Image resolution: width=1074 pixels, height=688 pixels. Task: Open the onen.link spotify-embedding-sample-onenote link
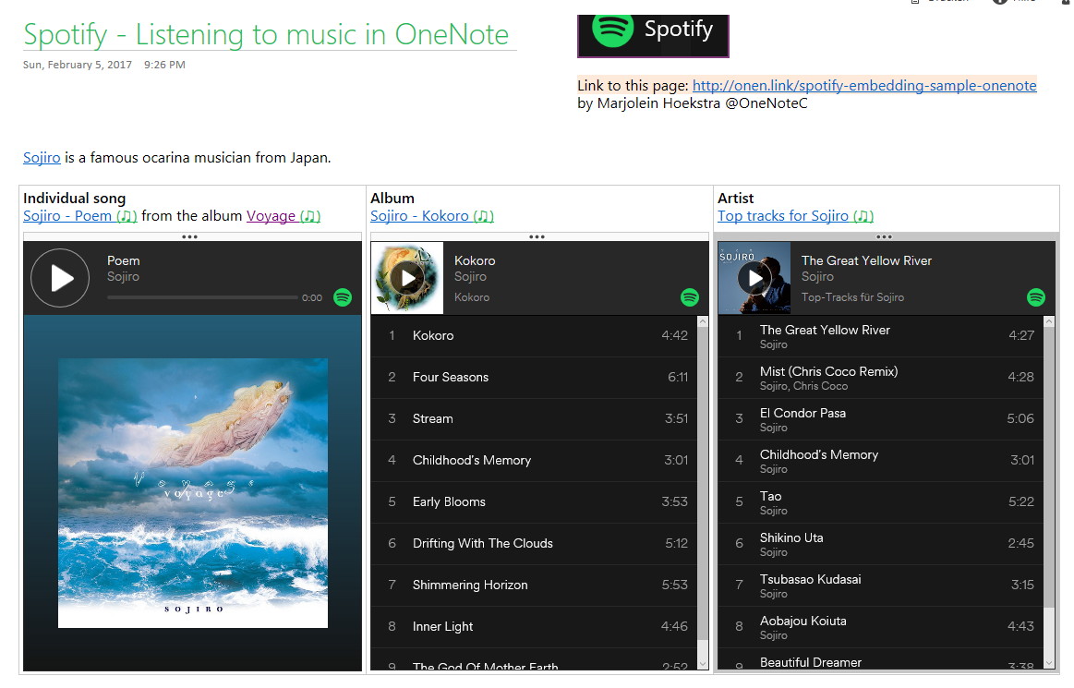[864, 86]
